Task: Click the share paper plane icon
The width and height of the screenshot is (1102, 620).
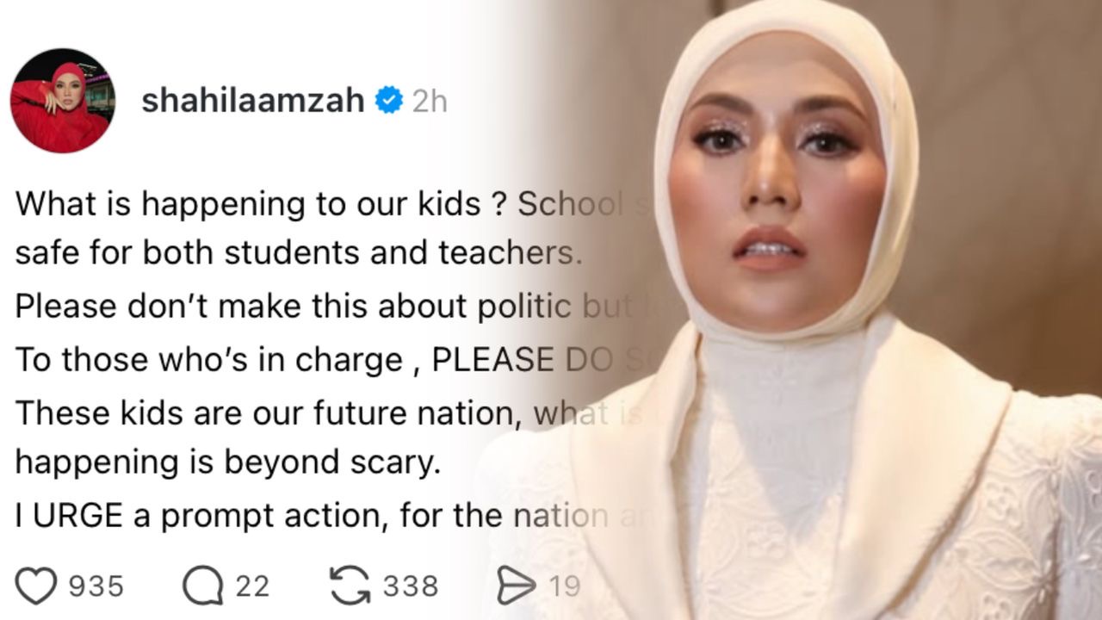Action: (517, 586)
